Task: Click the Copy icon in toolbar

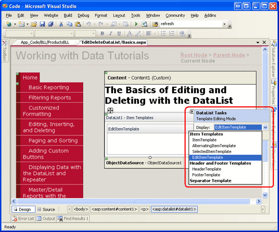Action: (69, 24)
